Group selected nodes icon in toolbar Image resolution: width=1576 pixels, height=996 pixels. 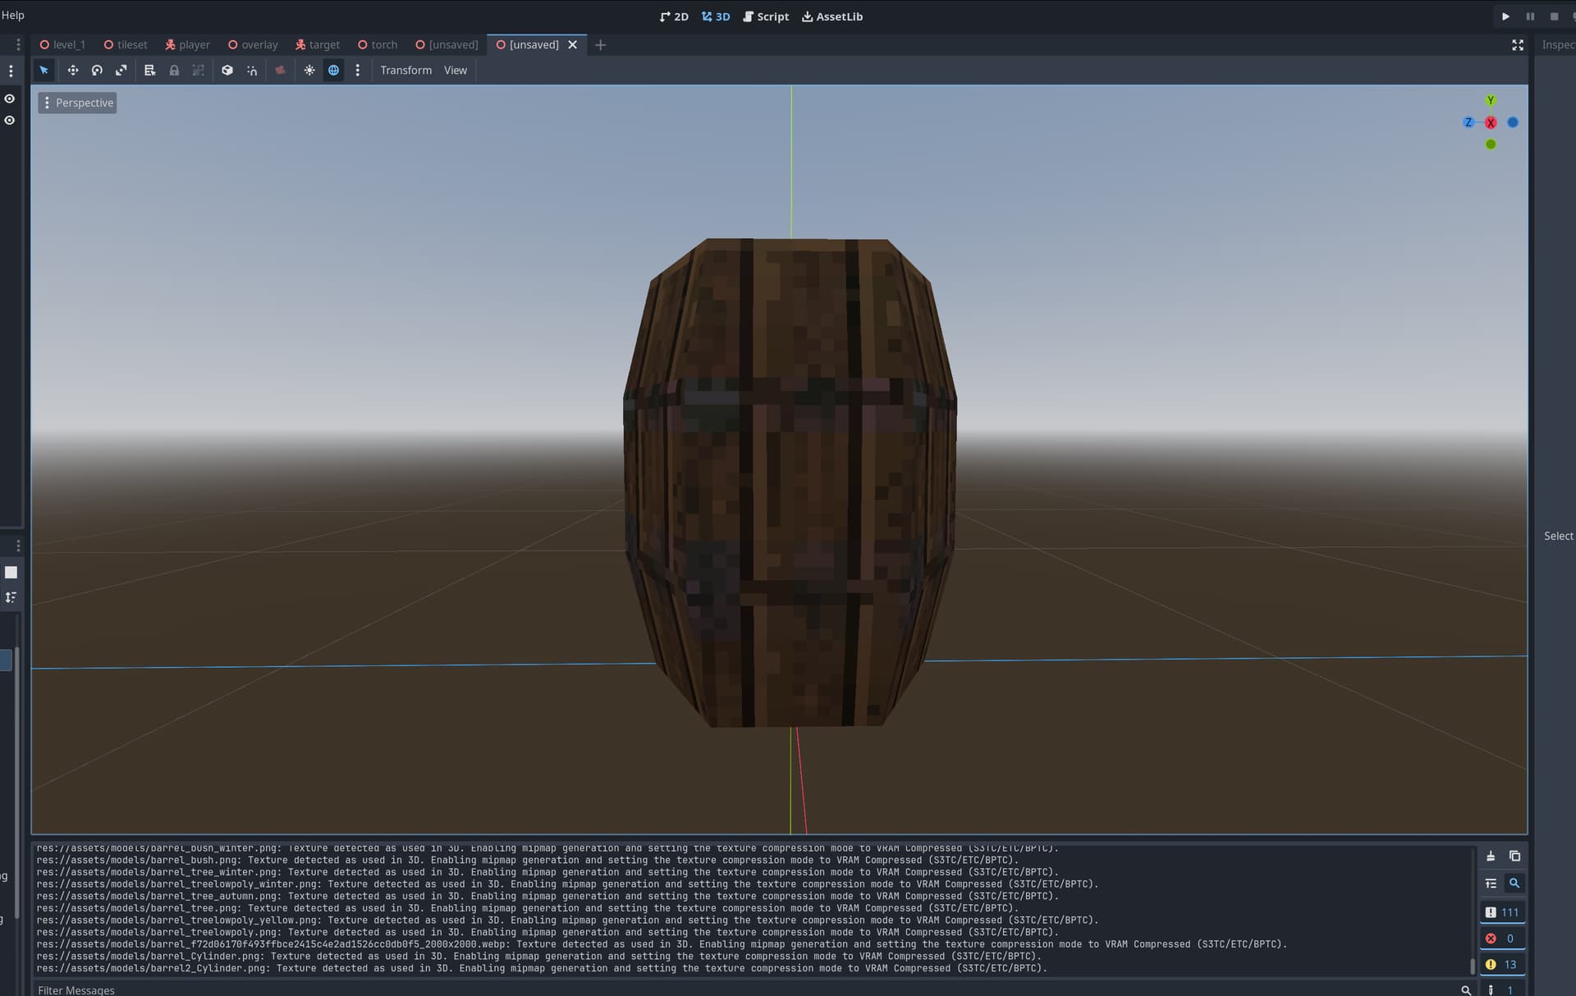pos(198,71)
